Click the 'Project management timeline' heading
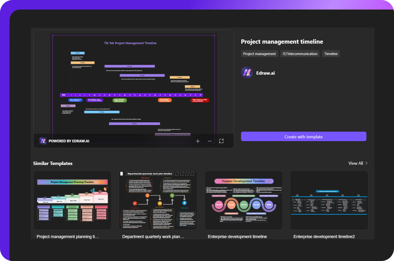Image resolution: width=394 pixels, height=261 pixels. coord(282,42)
